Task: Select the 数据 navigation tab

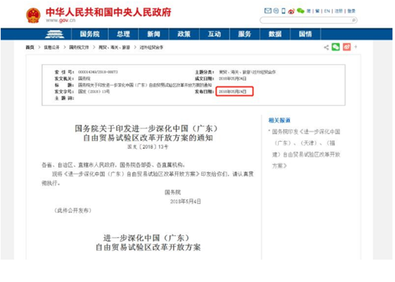Action: 275,34
